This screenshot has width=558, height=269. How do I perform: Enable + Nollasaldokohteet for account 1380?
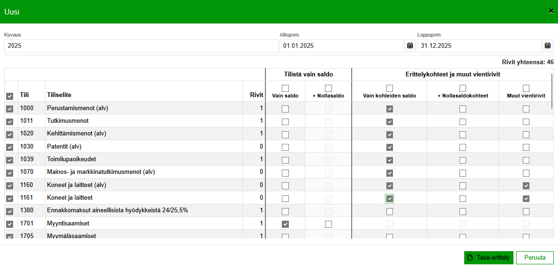(463, 211)
